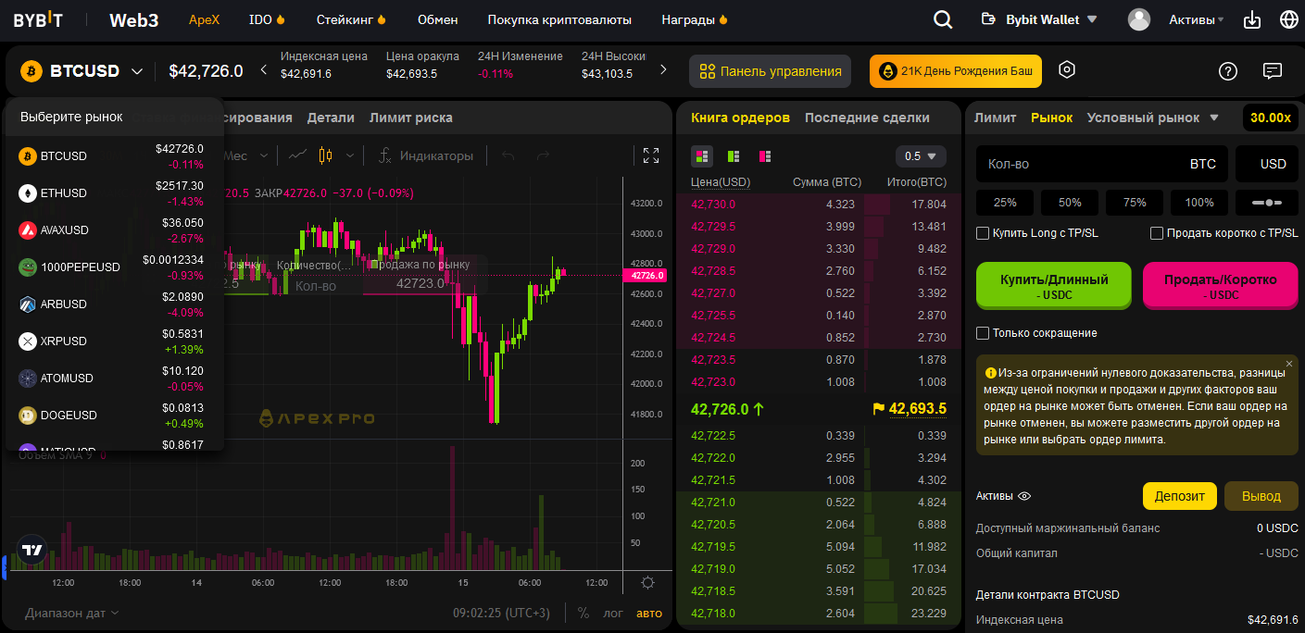Open the Активы dropdown
The image size is (1305, 633).
click(x=1196, y=19)
